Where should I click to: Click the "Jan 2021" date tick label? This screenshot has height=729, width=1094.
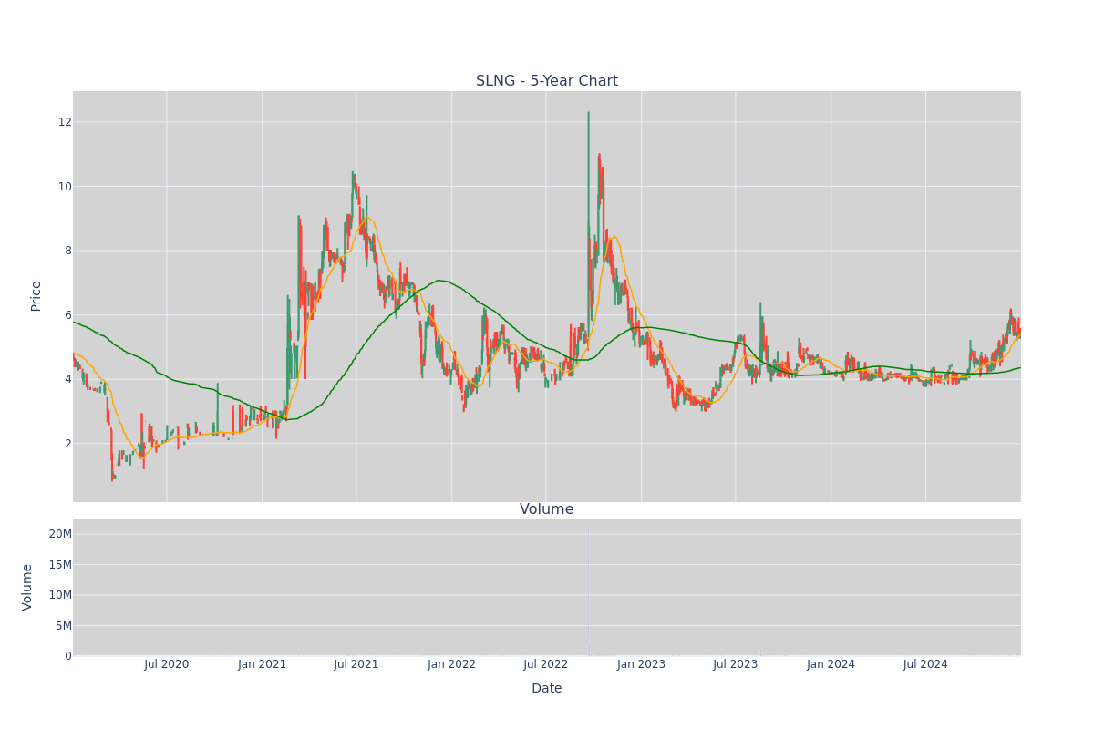pos(263,664)
